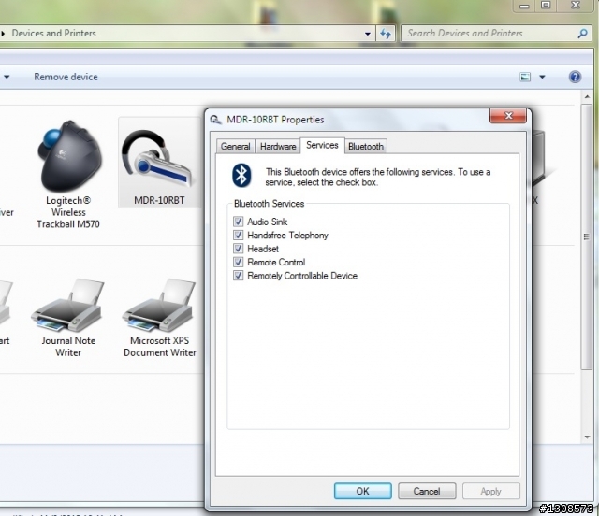The height and width of the screenshot is (516, 599).
Task: Click scrollbar down arrow in Devices window
Action: 587,437
